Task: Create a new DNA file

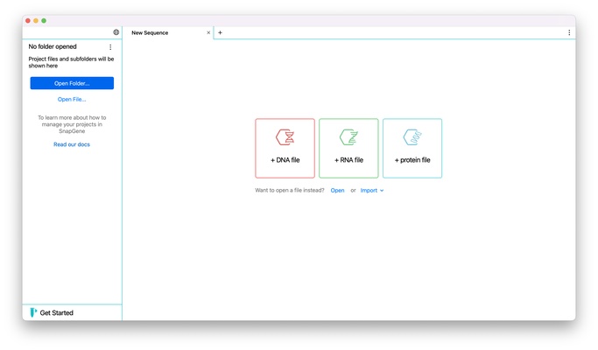Action: 285,148
